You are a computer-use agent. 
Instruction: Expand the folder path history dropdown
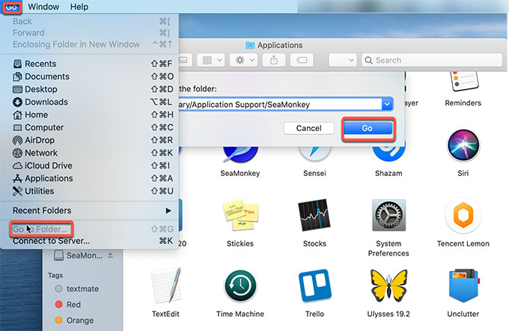click(x=387, y=105)
